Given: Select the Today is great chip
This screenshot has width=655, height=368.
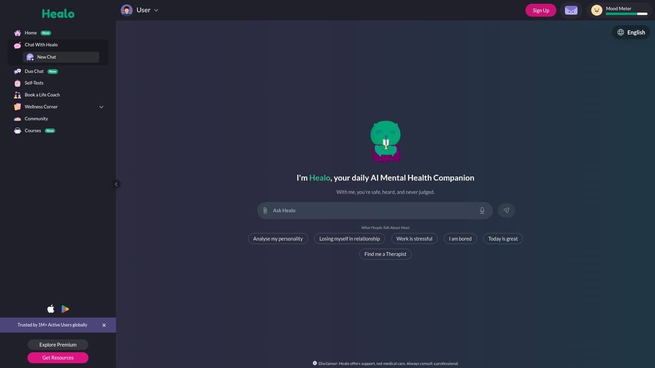Looking at the screenshot, I should point(503,239).
